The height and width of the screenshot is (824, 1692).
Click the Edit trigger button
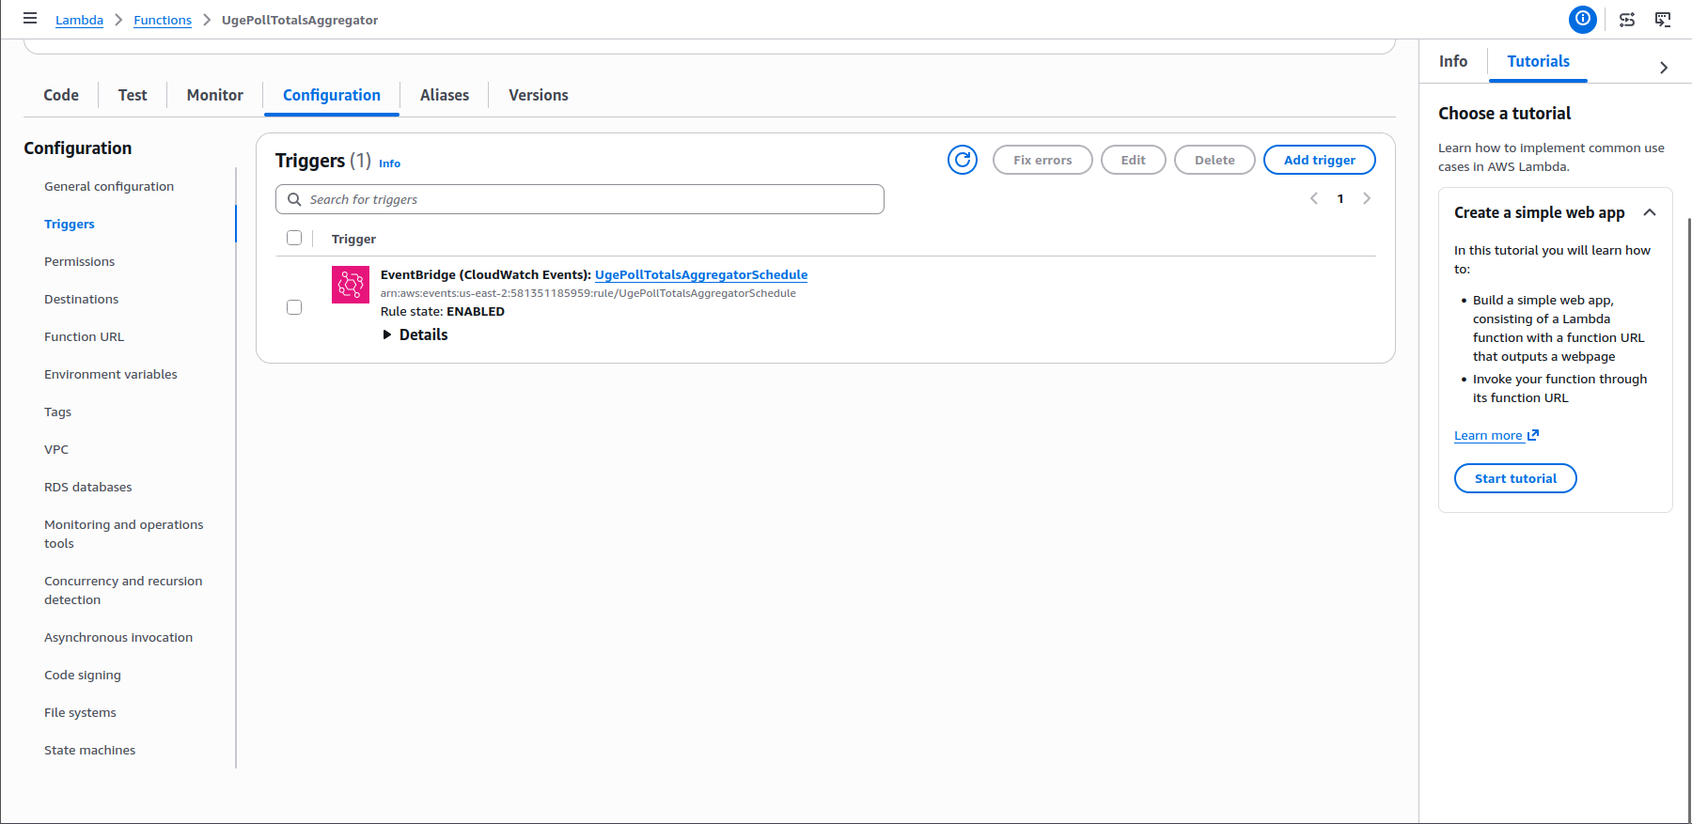coord(1134,160)
